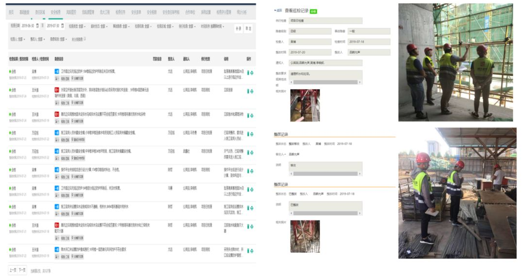The image size is (523, 277).
Task: Click blue badge on 中学教学楼 安全帽 row
Action: tap(57, 151)
